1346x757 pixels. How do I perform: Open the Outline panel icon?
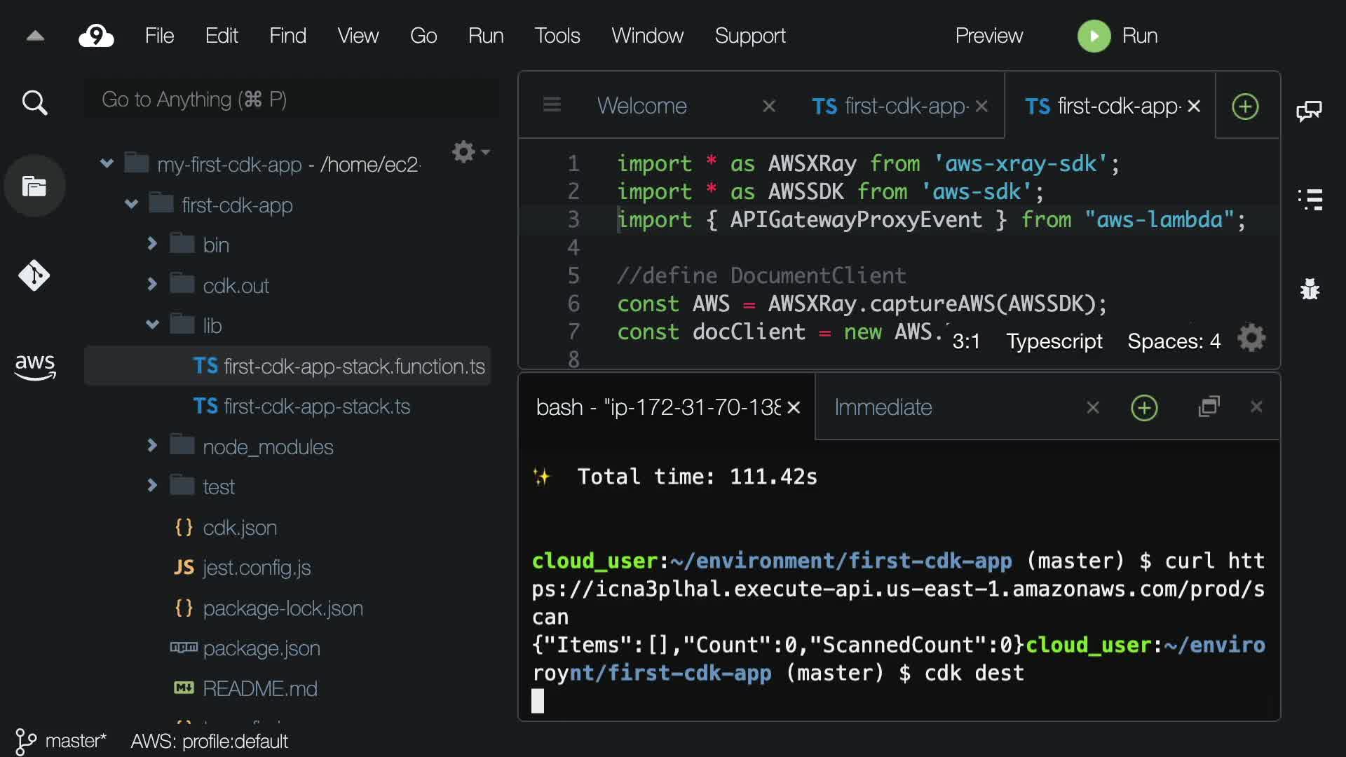pyautogui.click(x=1310, y=200)
